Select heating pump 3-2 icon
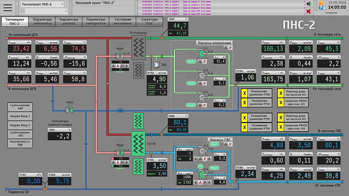This screenshot has height=196, width=349. (x=202, y=76)
